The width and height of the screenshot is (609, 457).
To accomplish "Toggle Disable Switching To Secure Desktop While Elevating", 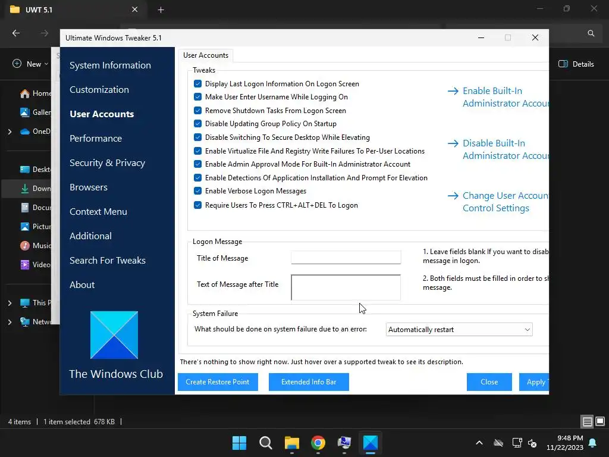I will 197,137.
